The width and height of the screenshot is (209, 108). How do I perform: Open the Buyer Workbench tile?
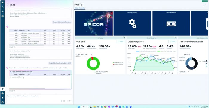click(171, 23)
